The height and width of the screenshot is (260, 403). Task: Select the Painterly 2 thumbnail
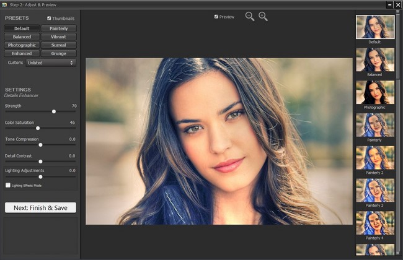[x=374, y=158]
